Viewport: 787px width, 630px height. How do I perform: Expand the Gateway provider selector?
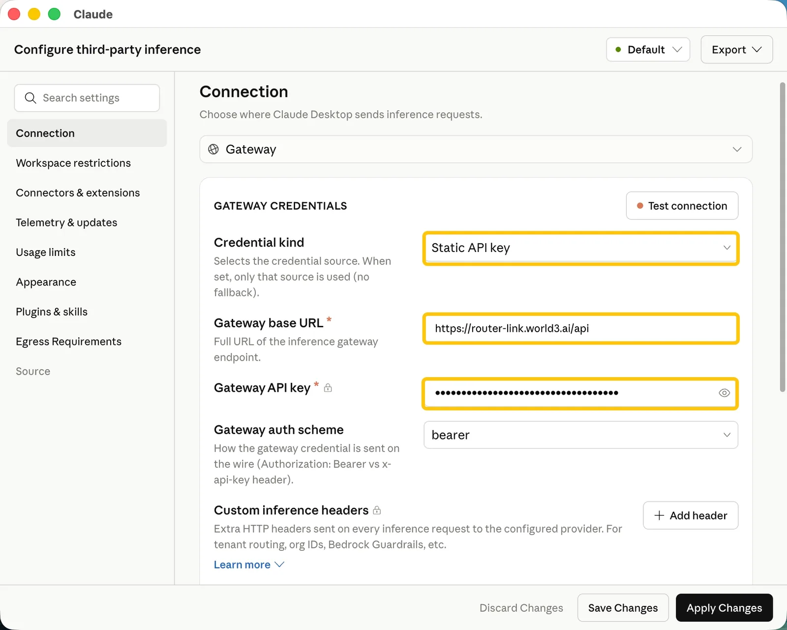tap(476, 149)
